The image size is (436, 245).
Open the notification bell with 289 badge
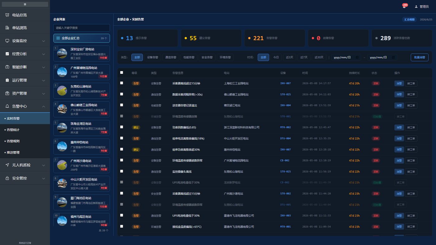click(404, 7)
